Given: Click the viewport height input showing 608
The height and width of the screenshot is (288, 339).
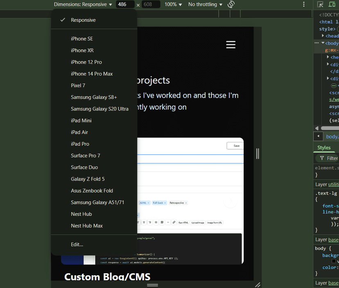Looking at the screenshot, I should (151, 5).
